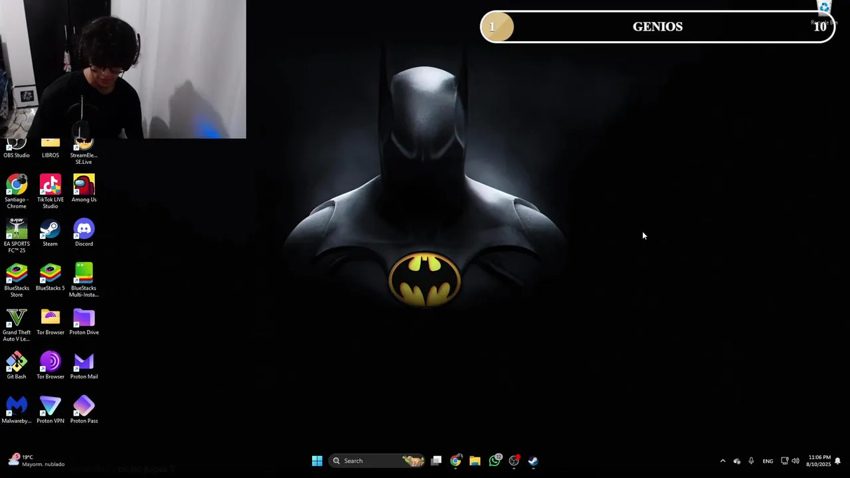Open the Discord desktop shortcut

click(84, 233)
